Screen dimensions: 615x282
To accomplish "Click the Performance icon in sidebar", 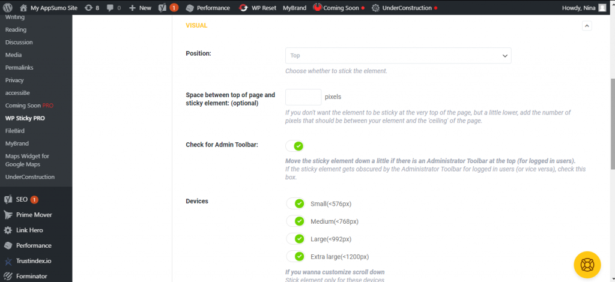I will click(8, 245).
